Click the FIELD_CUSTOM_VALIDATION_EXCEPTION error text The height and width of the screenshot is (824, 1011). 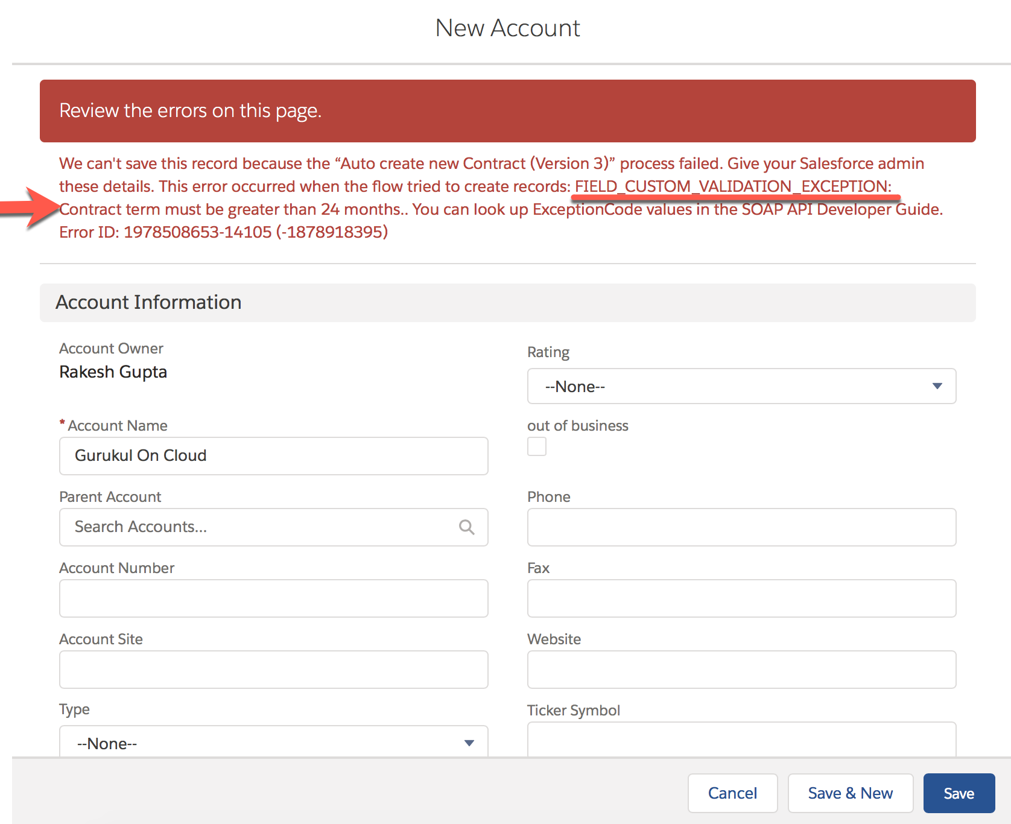point(733,186)
